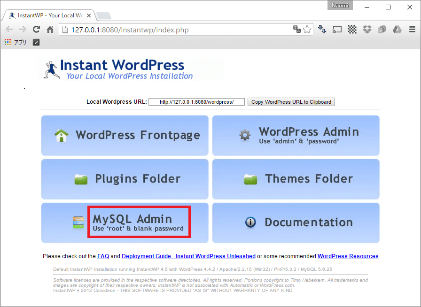Select the InstantWP browser tab
421x307 pixels.
(47, 15)
